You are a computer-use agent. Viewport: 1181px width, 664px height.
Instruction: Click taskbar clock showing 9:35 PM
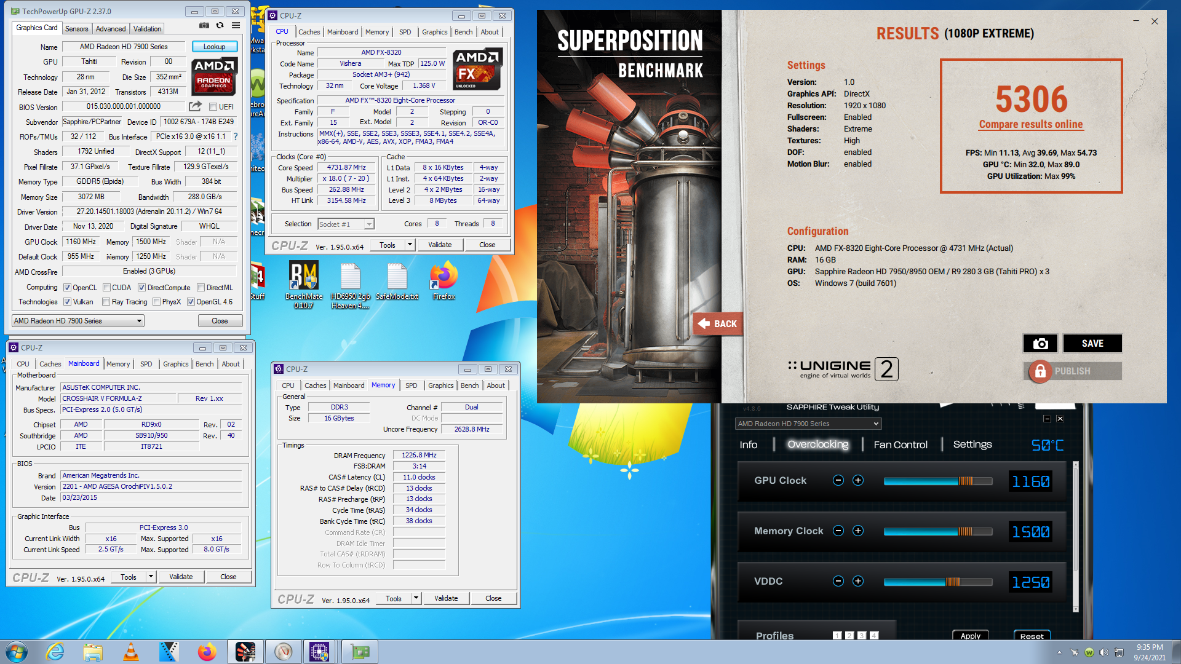1149,647
